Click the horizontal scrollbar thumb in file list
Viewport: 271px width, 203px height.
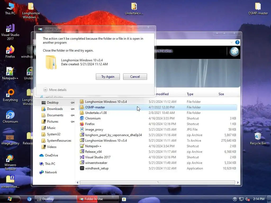[x=157, y=182]
